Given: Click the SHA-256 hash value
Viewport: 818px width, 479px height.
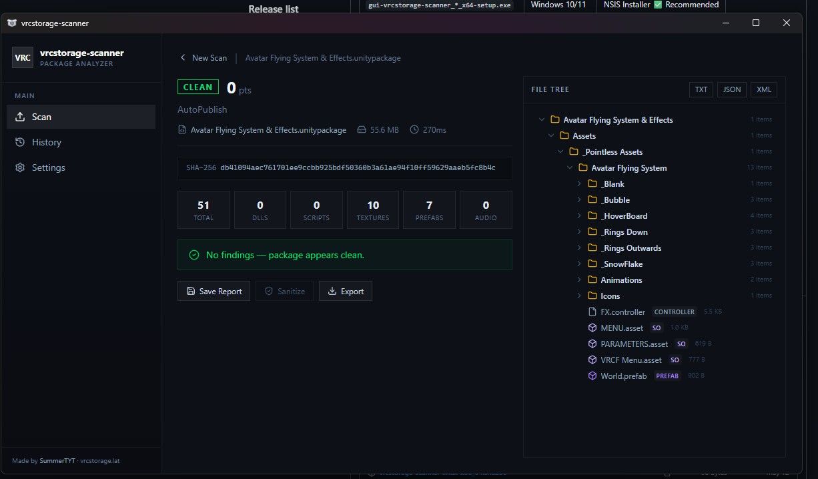Looking at the screenshot, I should point(358,167).
